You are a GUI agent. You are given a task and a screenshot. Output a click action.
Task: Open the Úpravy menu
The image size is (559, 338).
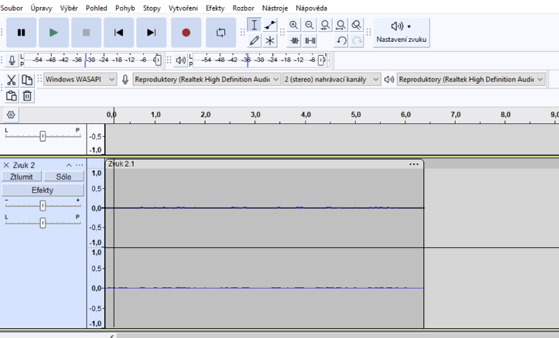coord(41,8)
